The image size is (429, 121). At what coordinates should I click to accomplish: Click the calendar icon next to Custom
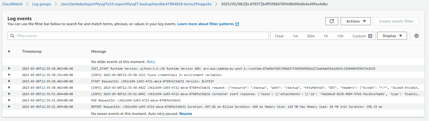click(370, 36)
